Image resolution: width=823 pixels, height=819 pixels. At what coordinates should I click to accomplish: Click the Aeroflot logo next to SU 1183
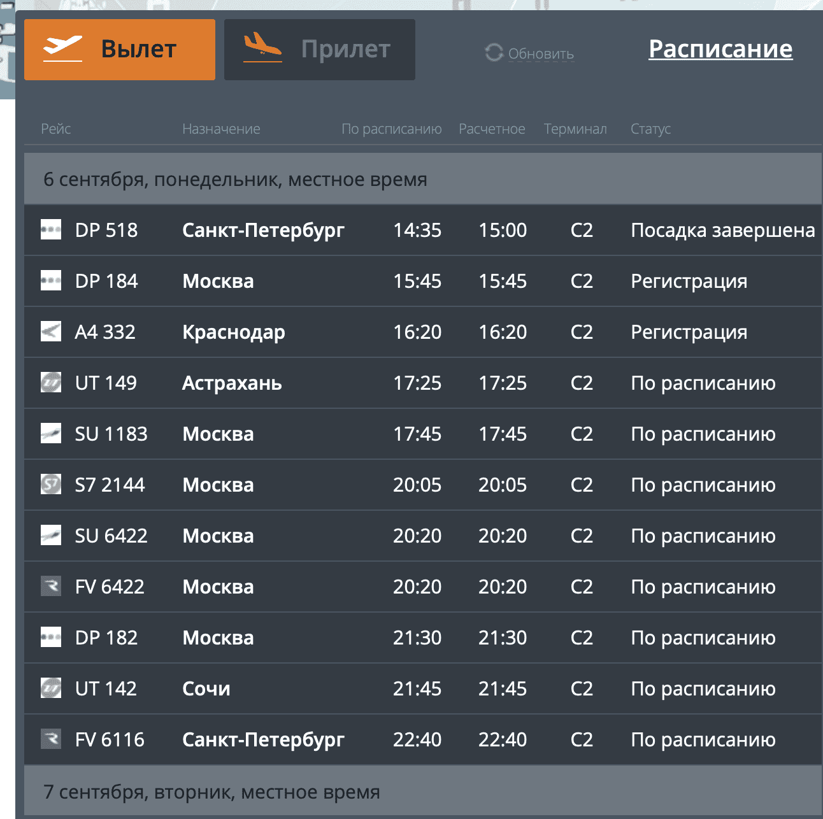51,434
